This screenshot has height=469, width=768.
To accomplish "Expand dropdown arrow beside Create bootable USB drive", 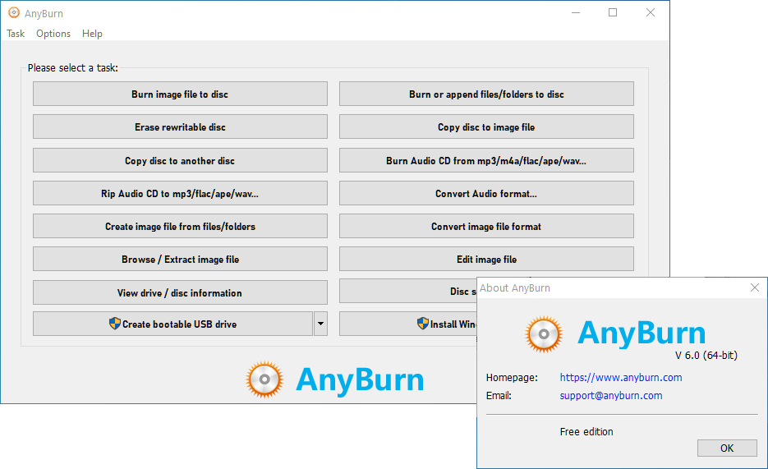I will [320, 324].
